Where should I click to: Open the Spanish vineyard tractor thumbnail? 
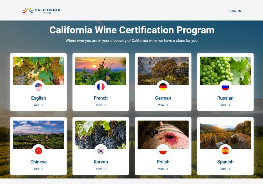pyautogui.click(x=225, y=135)
